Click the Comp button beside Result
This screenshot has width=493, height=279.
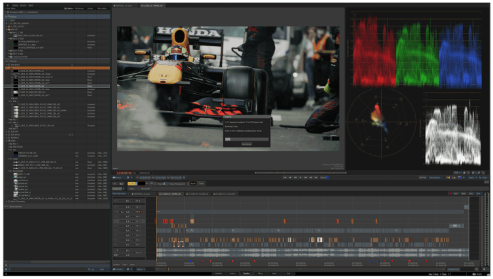point(201,184)
